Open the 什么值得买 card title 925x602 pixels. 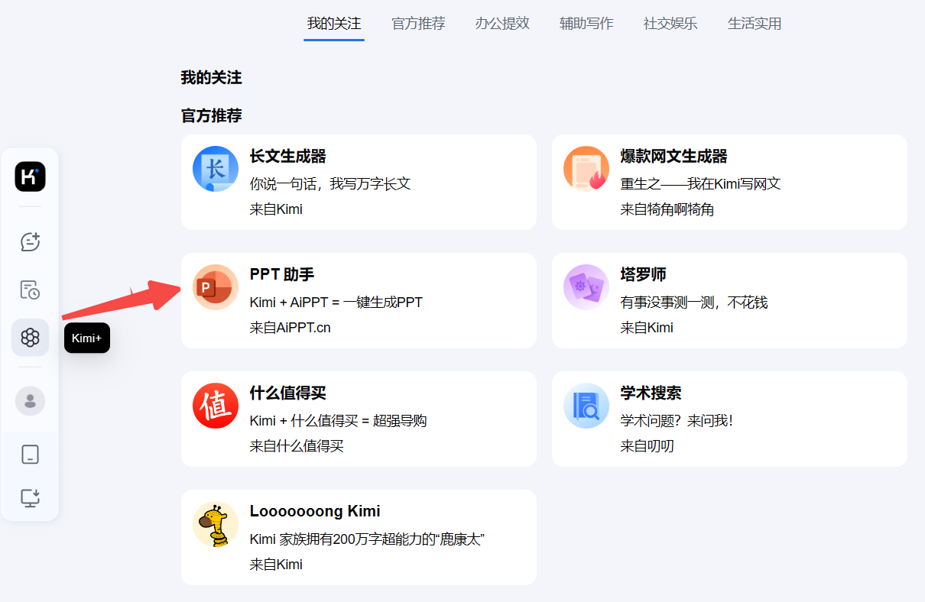click(288, 393)
